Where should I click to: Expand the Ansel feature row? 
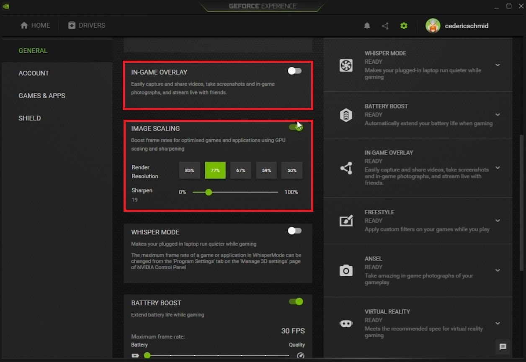(498, 270)
